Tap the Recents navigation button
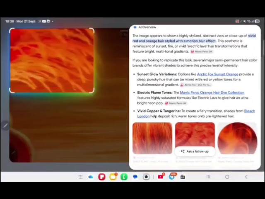This screenshot has height=199, width=265. tap(208, 177)
